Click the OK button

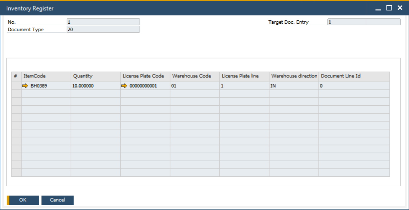[23, 200]
